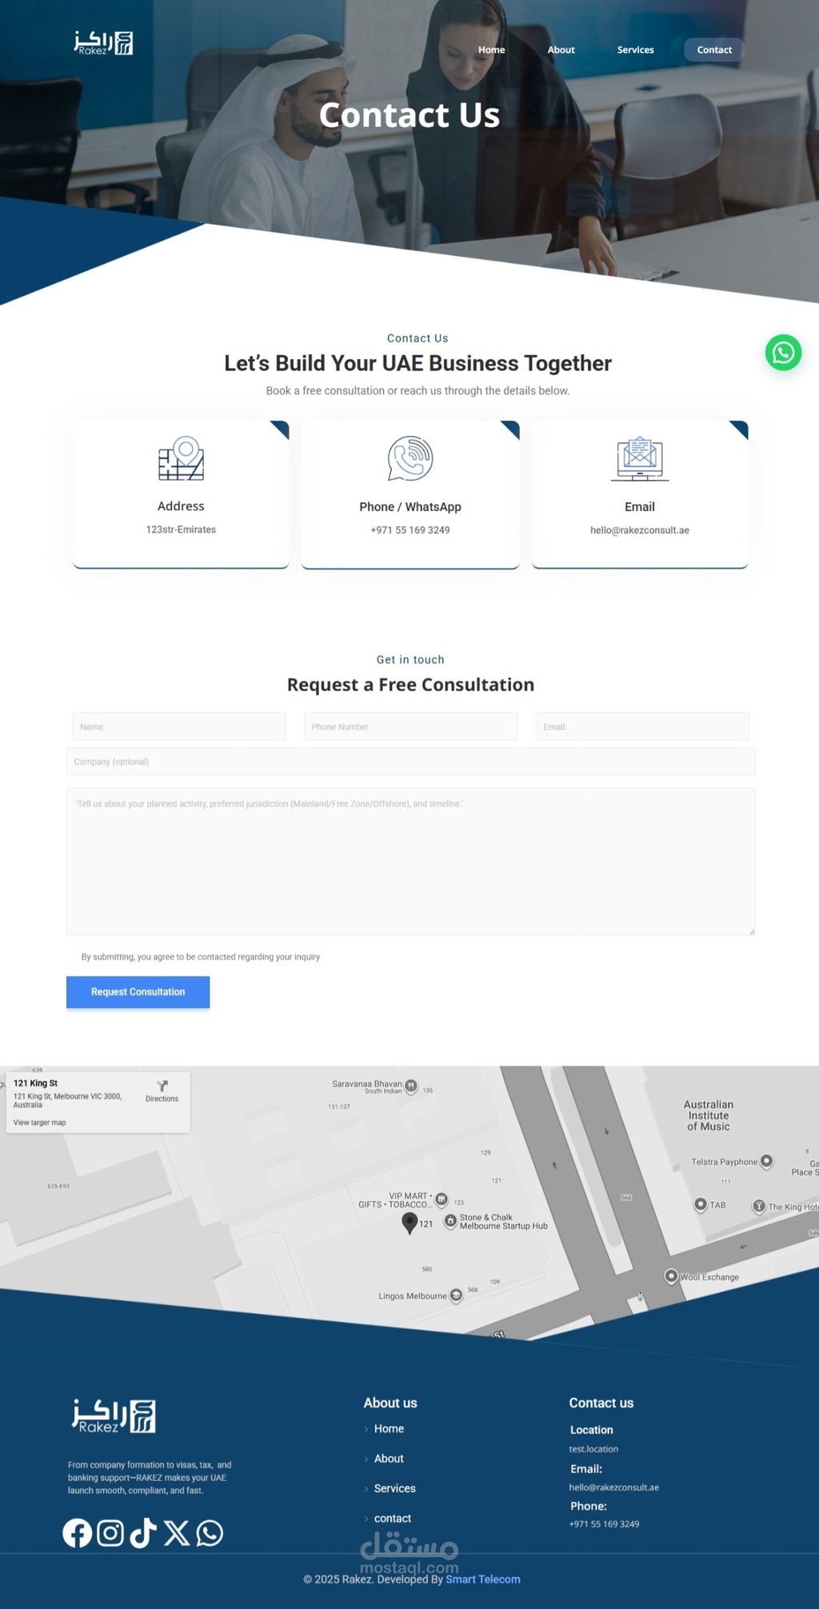Viewport: 819px width, 1609px height.
Task: Click the Wool Exchange map marker
Action: (672, 1276)
